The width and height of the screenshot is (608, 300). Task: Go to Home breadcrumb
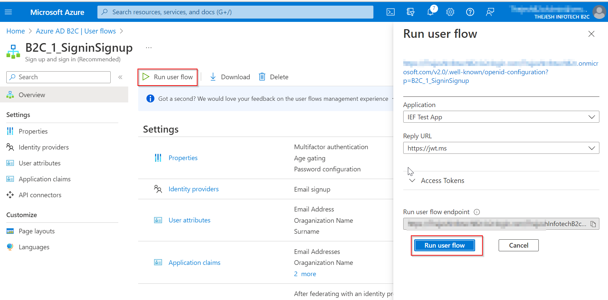[16, 31]
